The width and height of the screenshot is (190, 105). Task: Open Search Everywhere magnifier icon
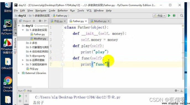(x=181, y=15)
